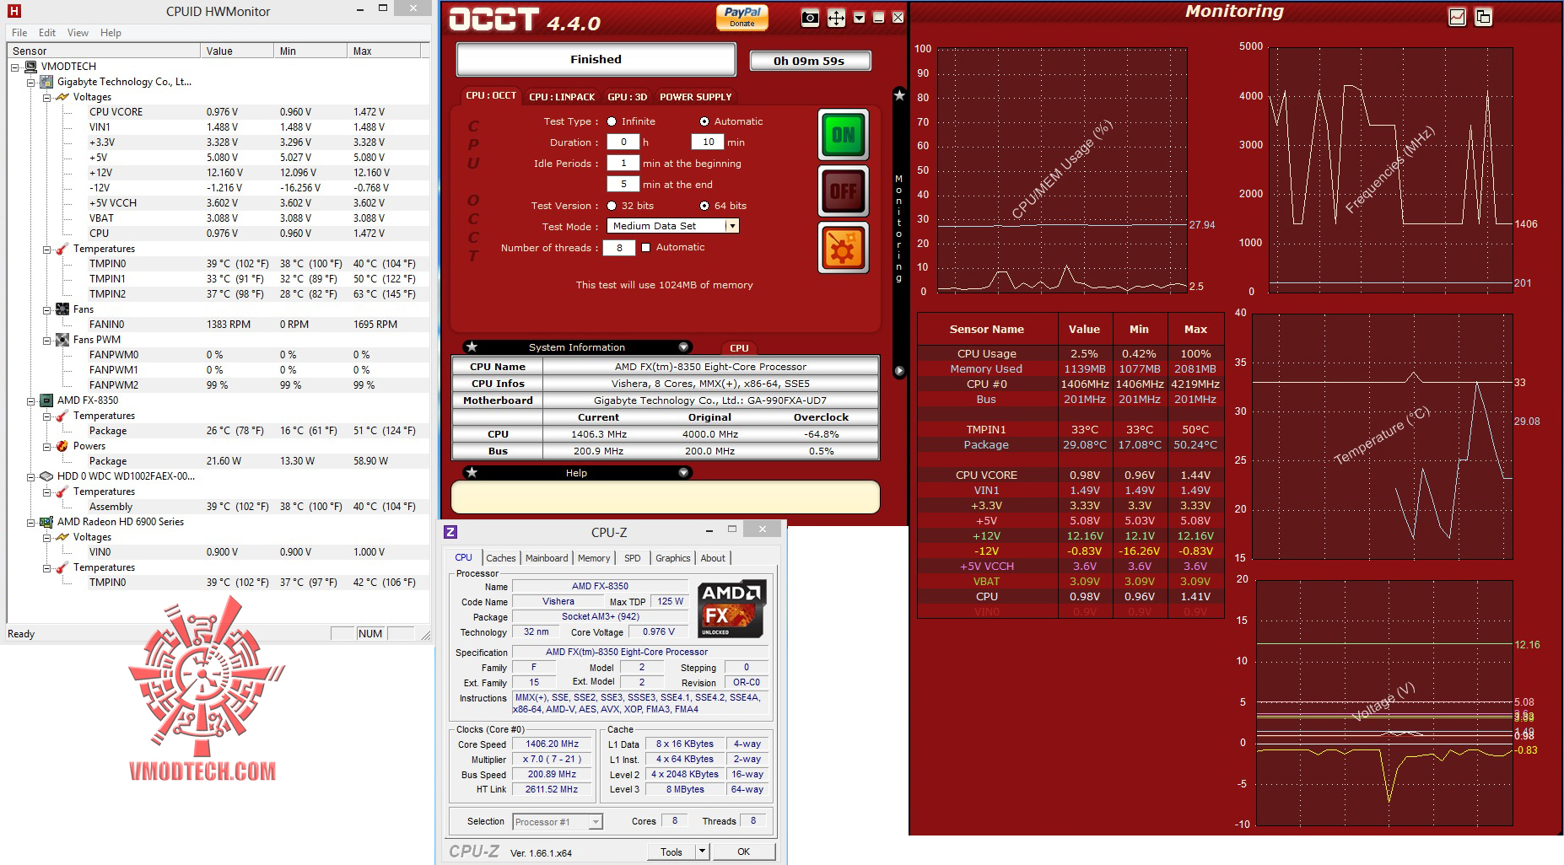Click the Number of threads input field
Image resolution: width=1564 pixels, height=865 pixels.
(619, 248)
